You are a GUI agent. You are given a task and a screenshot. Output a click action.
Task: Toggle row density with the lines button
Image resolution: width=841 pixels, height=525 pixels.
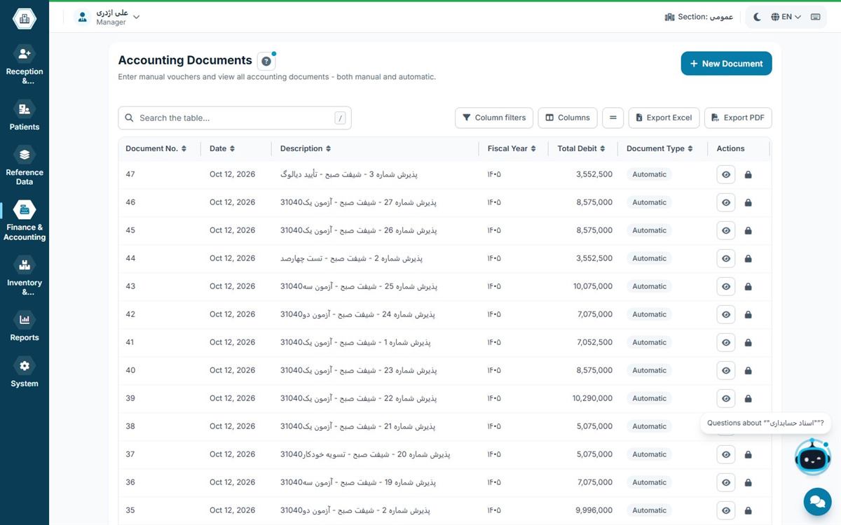click(613, 118)
